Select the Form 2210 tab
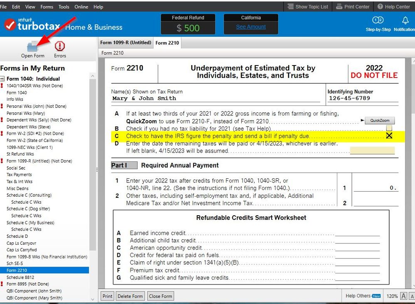The width and height of the screenshot is (415, 304). pyautogui.click(x=167, y=43)
